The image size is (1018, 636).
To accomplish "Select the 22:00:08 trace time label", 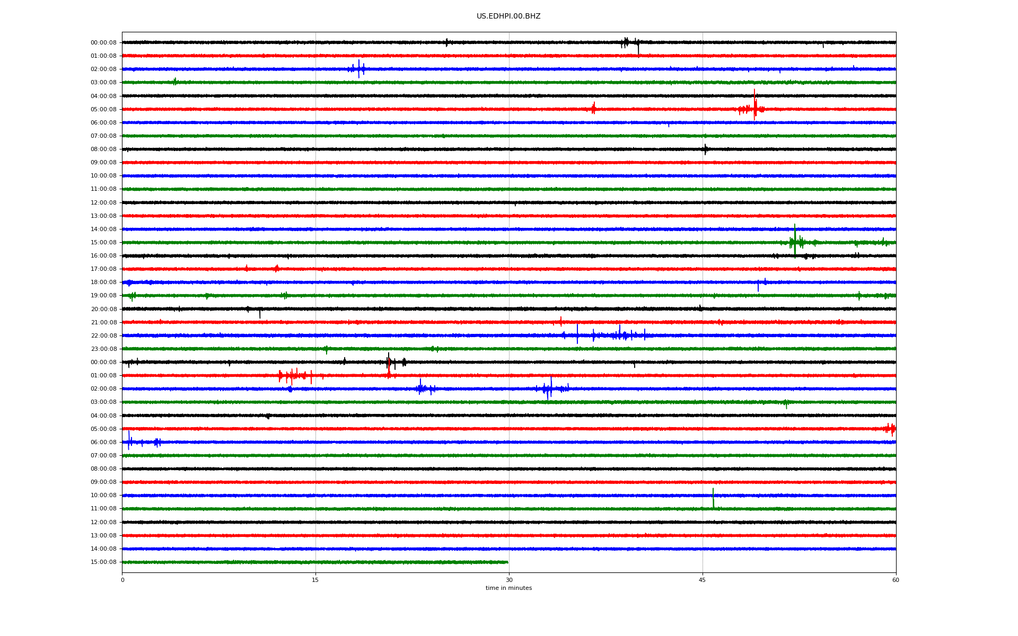I will point(103,336).
